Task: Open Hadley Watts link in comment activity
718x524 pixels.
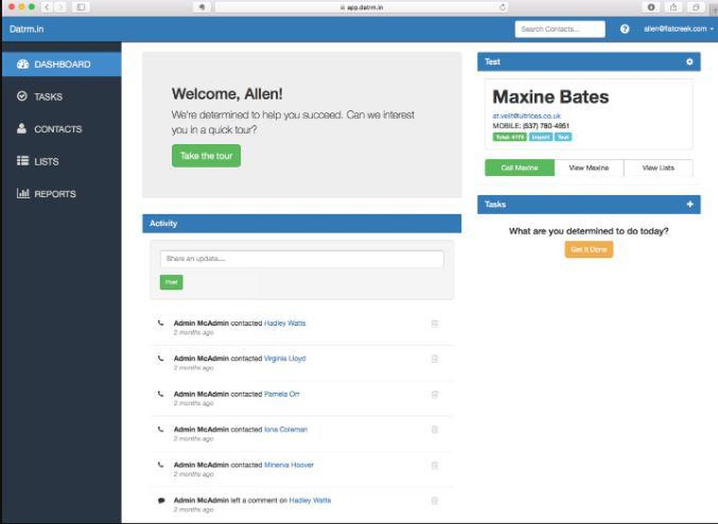Action: [x=310, y=500]
